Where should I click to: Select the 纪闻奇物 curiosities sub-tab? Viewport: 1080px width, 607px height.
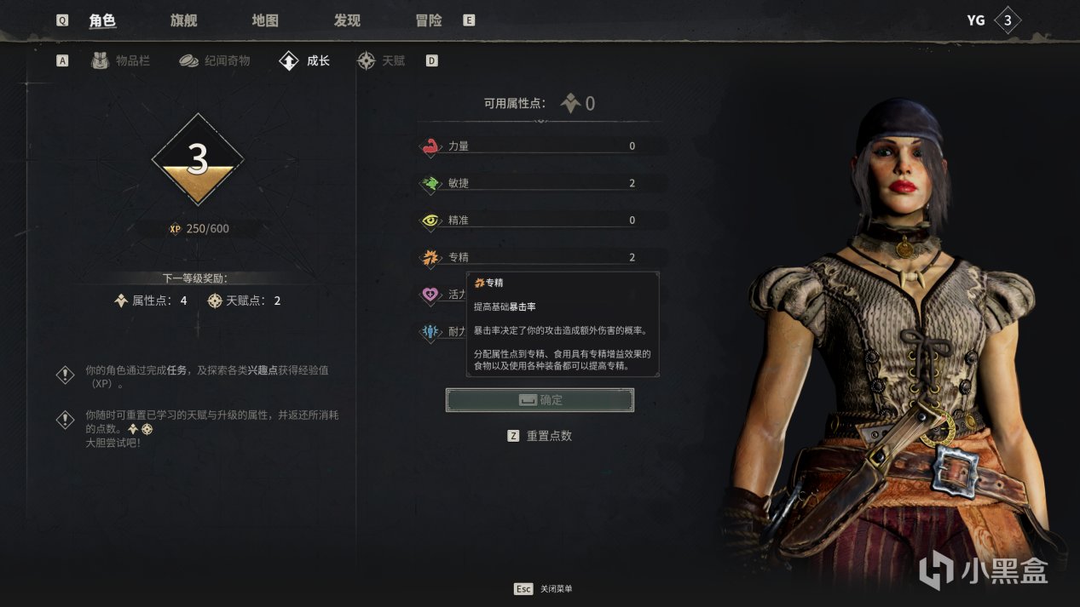pyautogui.click(x=215, y=61)
